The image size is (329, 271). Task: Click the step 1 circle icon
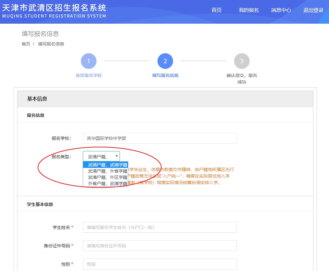pos(88,61)
